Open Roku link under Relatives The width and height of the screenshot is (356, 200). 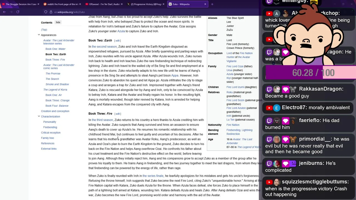[229, 92]
